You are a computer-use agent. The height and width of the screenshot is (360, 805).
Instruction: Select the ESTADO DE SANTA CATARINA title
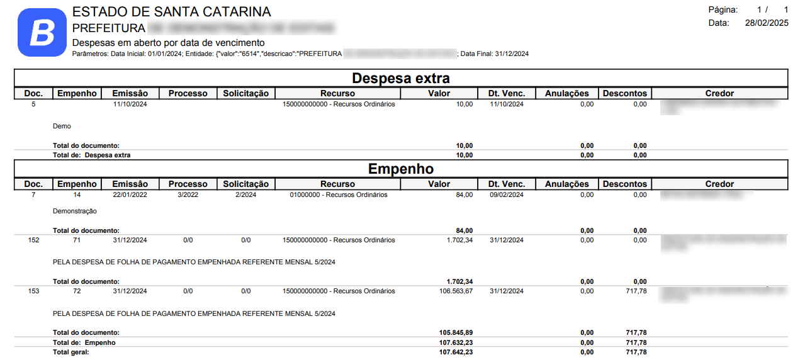pos(172,12)
